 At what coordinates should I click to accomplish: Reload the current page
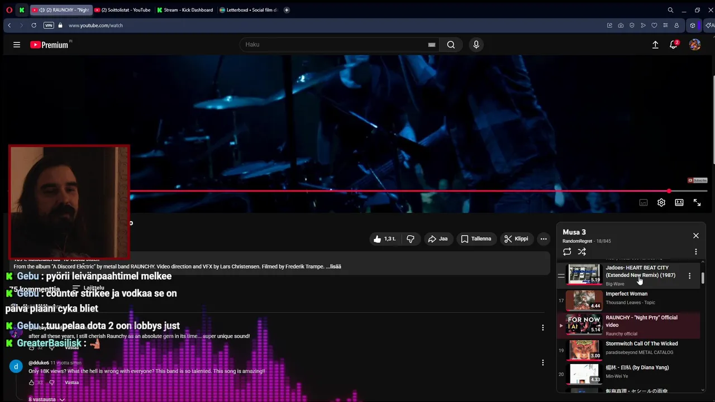coord(34,25)
